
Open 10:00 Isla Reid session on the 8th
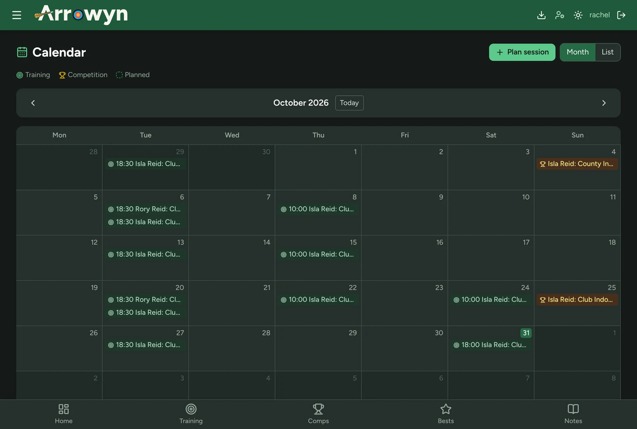[318, 209]
